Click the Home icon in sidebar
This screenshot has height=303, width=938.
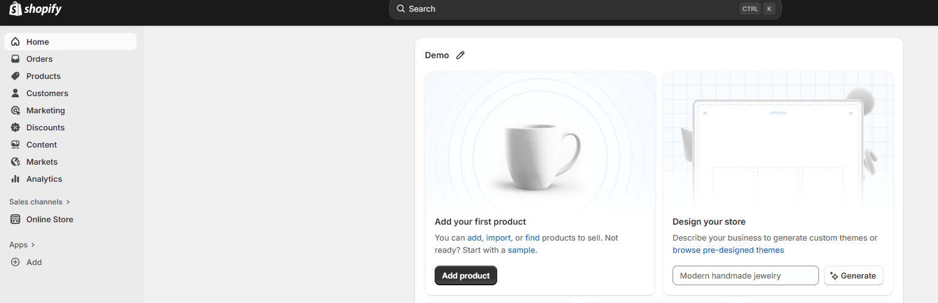[x=15, y=42]
